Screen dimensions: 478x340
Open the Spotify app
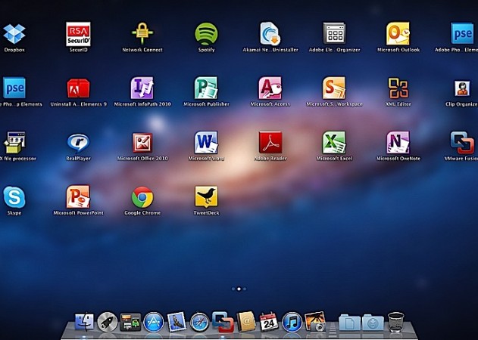tap(206, 33)
